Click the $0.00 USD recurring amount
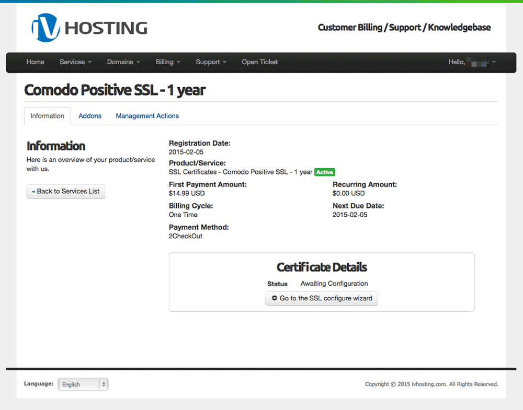 coord(348,193)
